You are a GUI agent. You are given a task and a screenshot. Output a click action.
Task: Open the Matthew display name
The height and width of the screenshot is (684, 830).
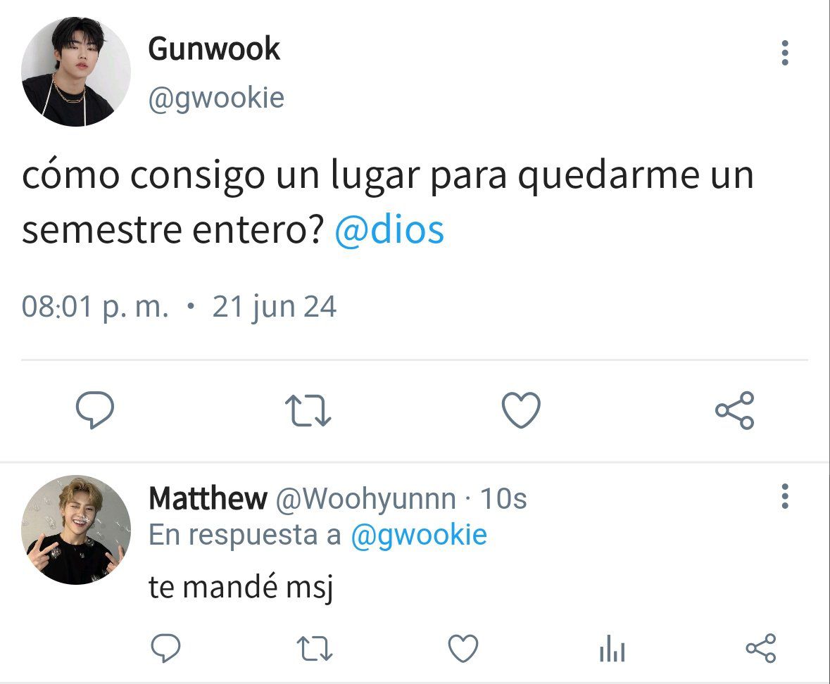tap(208, 498)
